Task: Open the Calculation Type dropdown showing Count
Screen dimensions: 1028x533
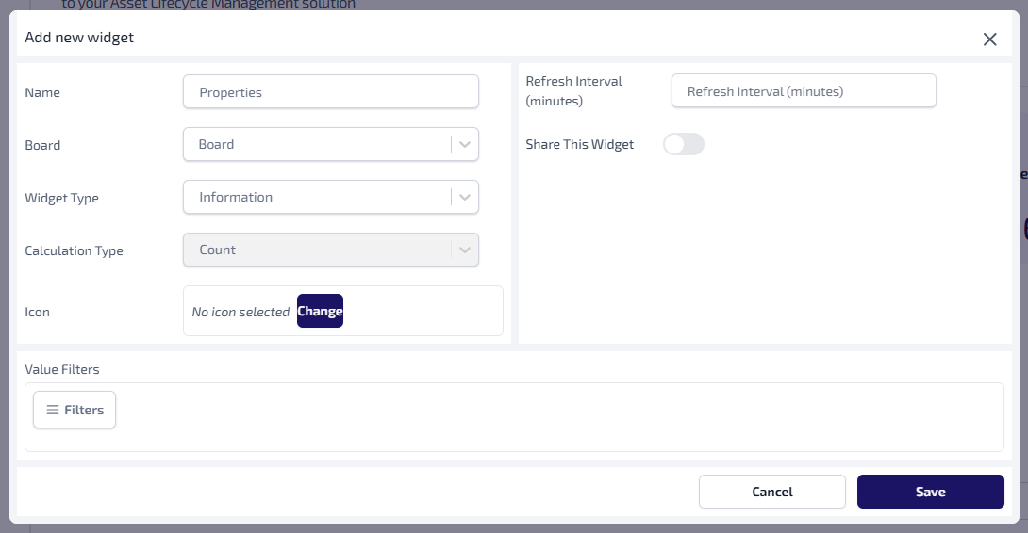Action: pyautogui.click(x=316, y=250)
